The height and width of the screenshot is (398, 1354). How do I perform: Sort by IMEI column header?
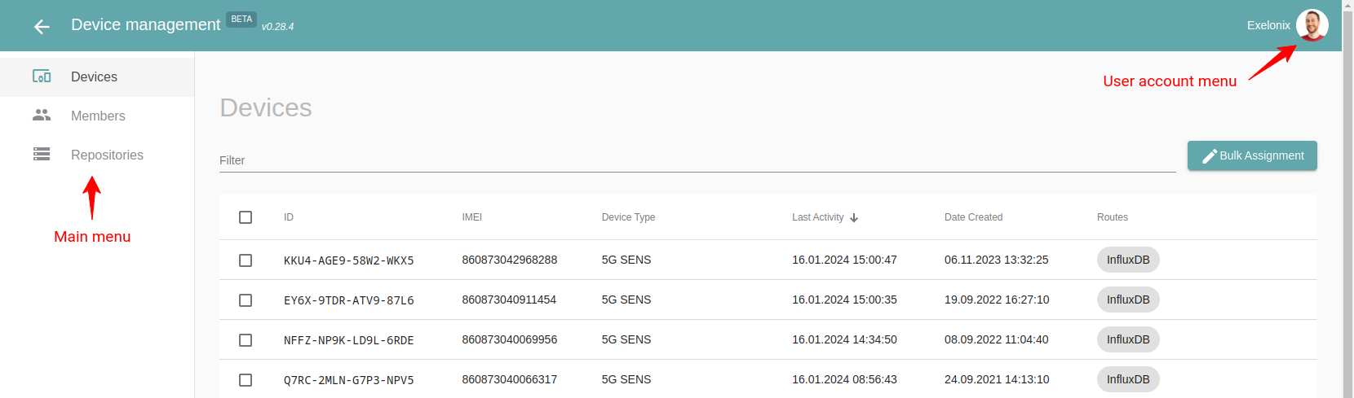[471, 217]
